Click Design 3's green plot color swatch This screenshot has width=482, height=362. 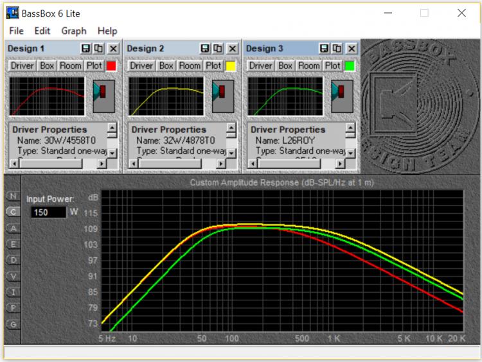click(x=350, y=65)
